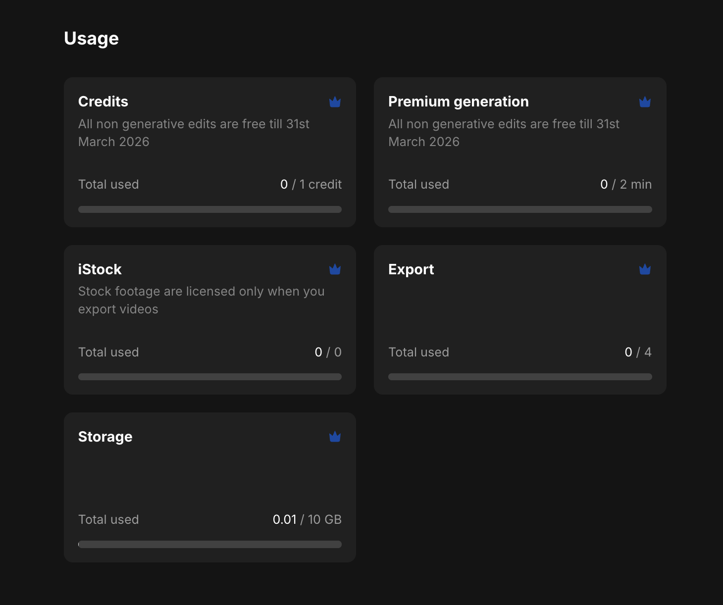Select the Credits card title
Image resolution: width=723 pixels, height=605 pixels.
[x=103, y=101]
